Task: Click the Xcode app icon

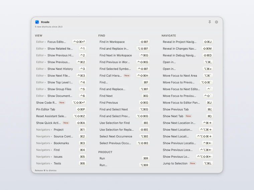Action: click(x=37, y=22)
